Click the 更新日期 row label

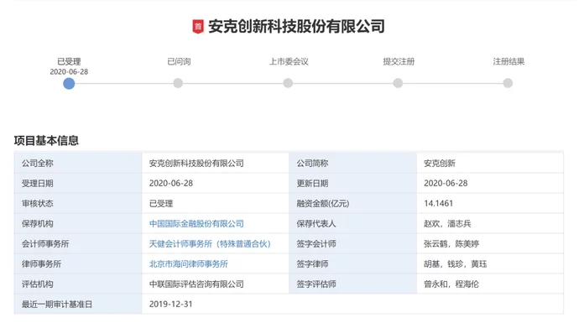[x=312, y=184]
